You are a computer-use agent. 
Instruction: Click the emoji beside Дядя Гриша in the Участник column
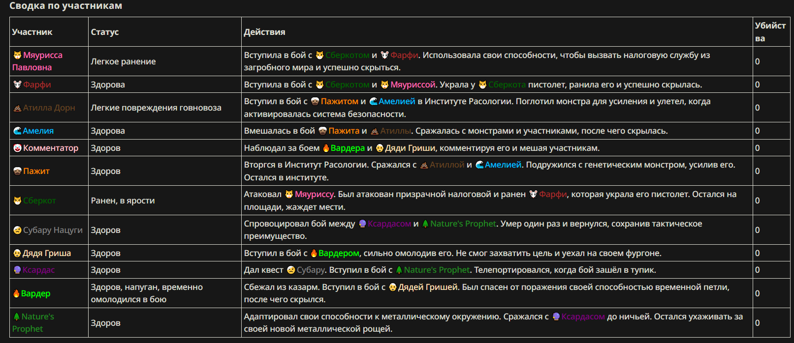tap(17, 253)
